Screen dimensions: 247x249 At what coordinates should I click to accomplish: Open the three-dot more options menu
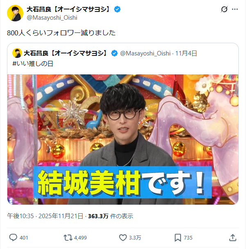tap(235, 9)
